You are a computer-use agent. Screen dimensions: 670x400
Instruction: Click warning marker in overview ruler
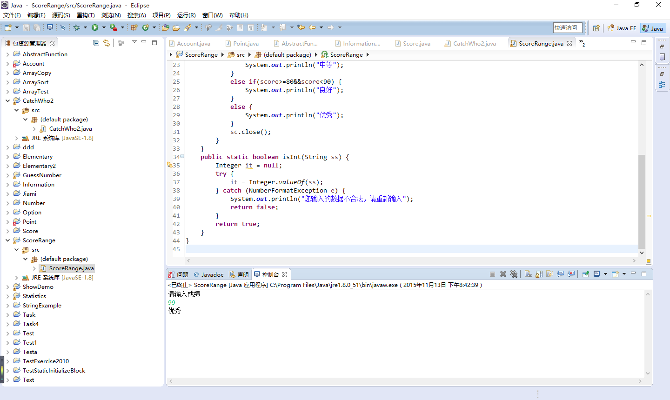(x=648, y=216)
